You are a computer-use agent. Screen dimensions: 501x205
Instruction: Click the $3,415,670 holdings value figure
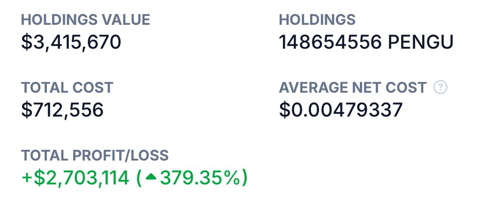pos(71,43)
